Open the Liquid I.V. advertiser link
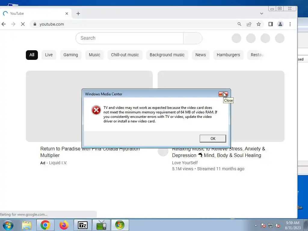 58,163
